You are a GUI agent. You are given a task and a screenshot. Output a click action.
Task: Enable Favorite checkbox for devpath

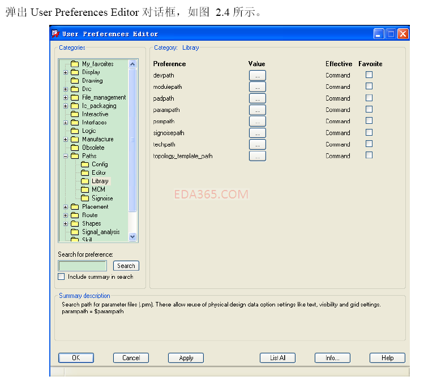point(369,75)
